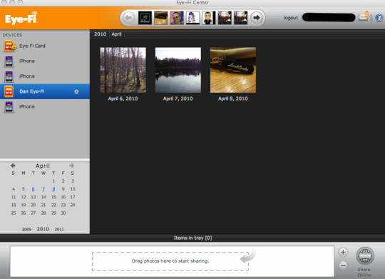Advance the photo strip with right arrow
This screenshot has width=385, height=279.
pos(257,18)
